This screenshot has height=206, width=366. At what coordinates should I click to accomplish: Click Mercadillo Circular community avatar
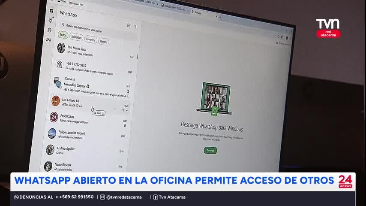(57, 82)
